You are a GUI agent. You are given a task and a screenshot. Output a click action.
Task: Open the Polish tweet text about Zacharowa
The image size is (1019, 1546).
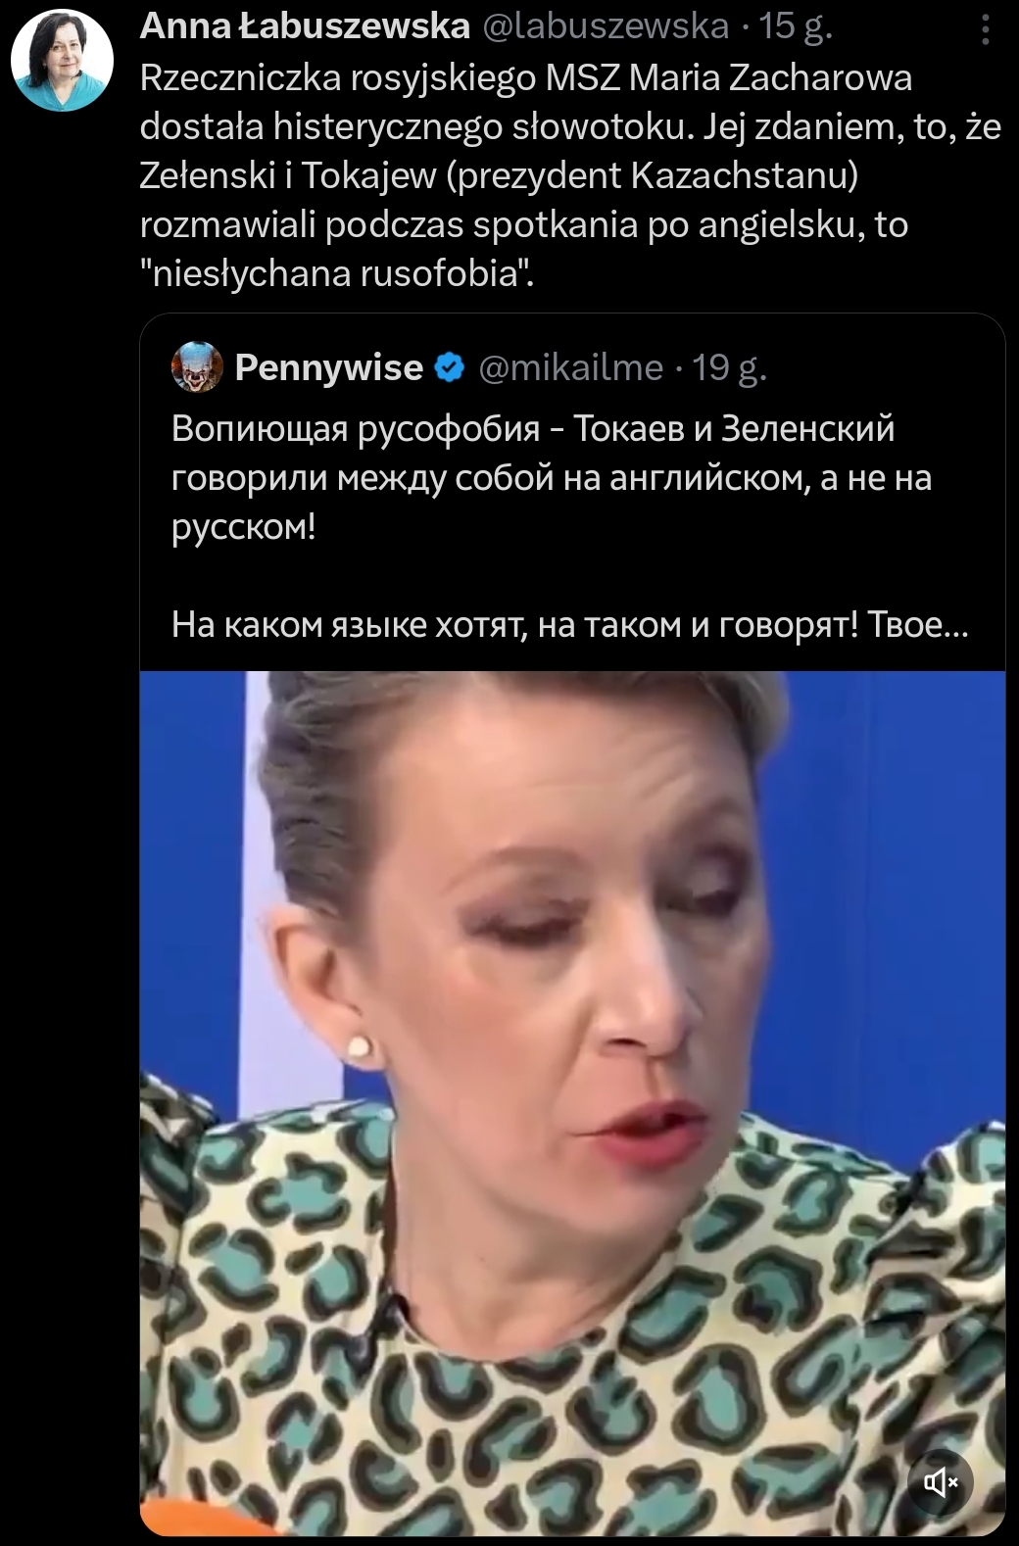(570, 174)
